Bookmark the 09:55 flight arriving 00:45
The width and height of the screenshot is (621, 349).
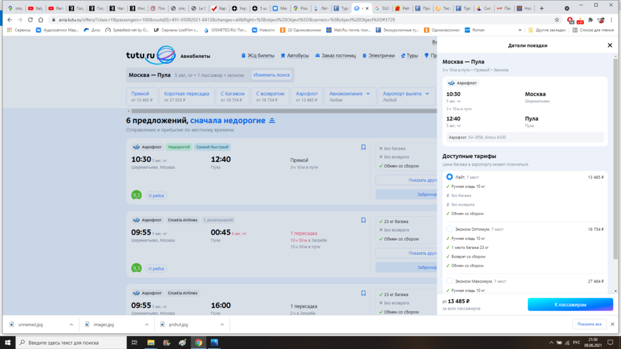pos(363,220)
